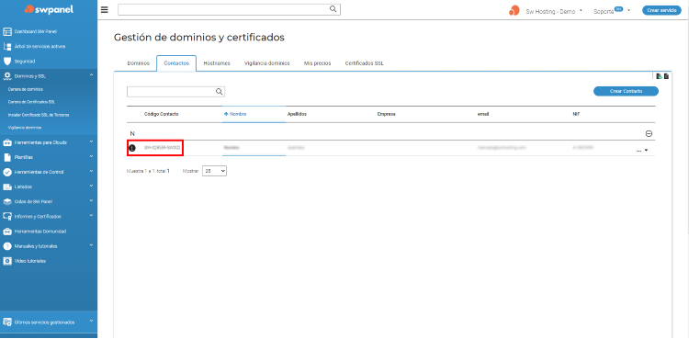Image resolution: width=689 pixels, height=339 pixels.
Task: Click the Últimos servicios gestionados icon
Action: tap(6, 322)
